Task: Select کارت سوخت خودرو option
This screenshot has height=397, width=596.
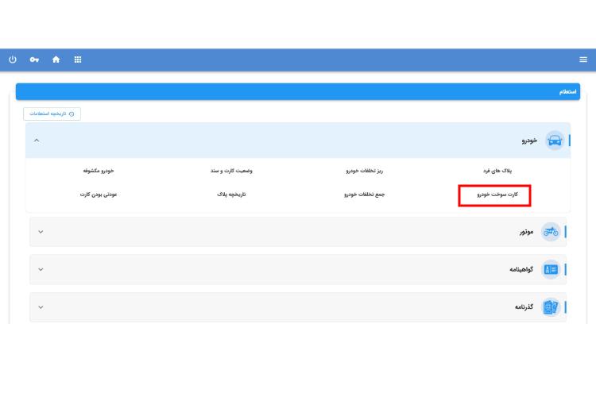Action: (x=494, y=195)
